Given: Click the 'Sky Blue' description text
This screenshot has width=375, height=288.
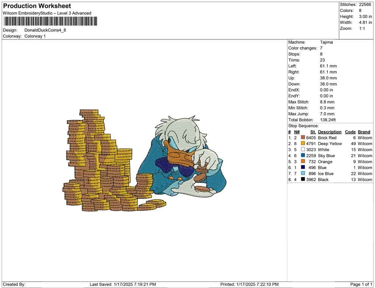Looking at the screenshot, I should (326, 156).
